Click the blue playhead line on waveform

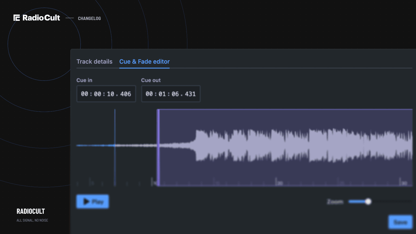click(x=115, y=147)
